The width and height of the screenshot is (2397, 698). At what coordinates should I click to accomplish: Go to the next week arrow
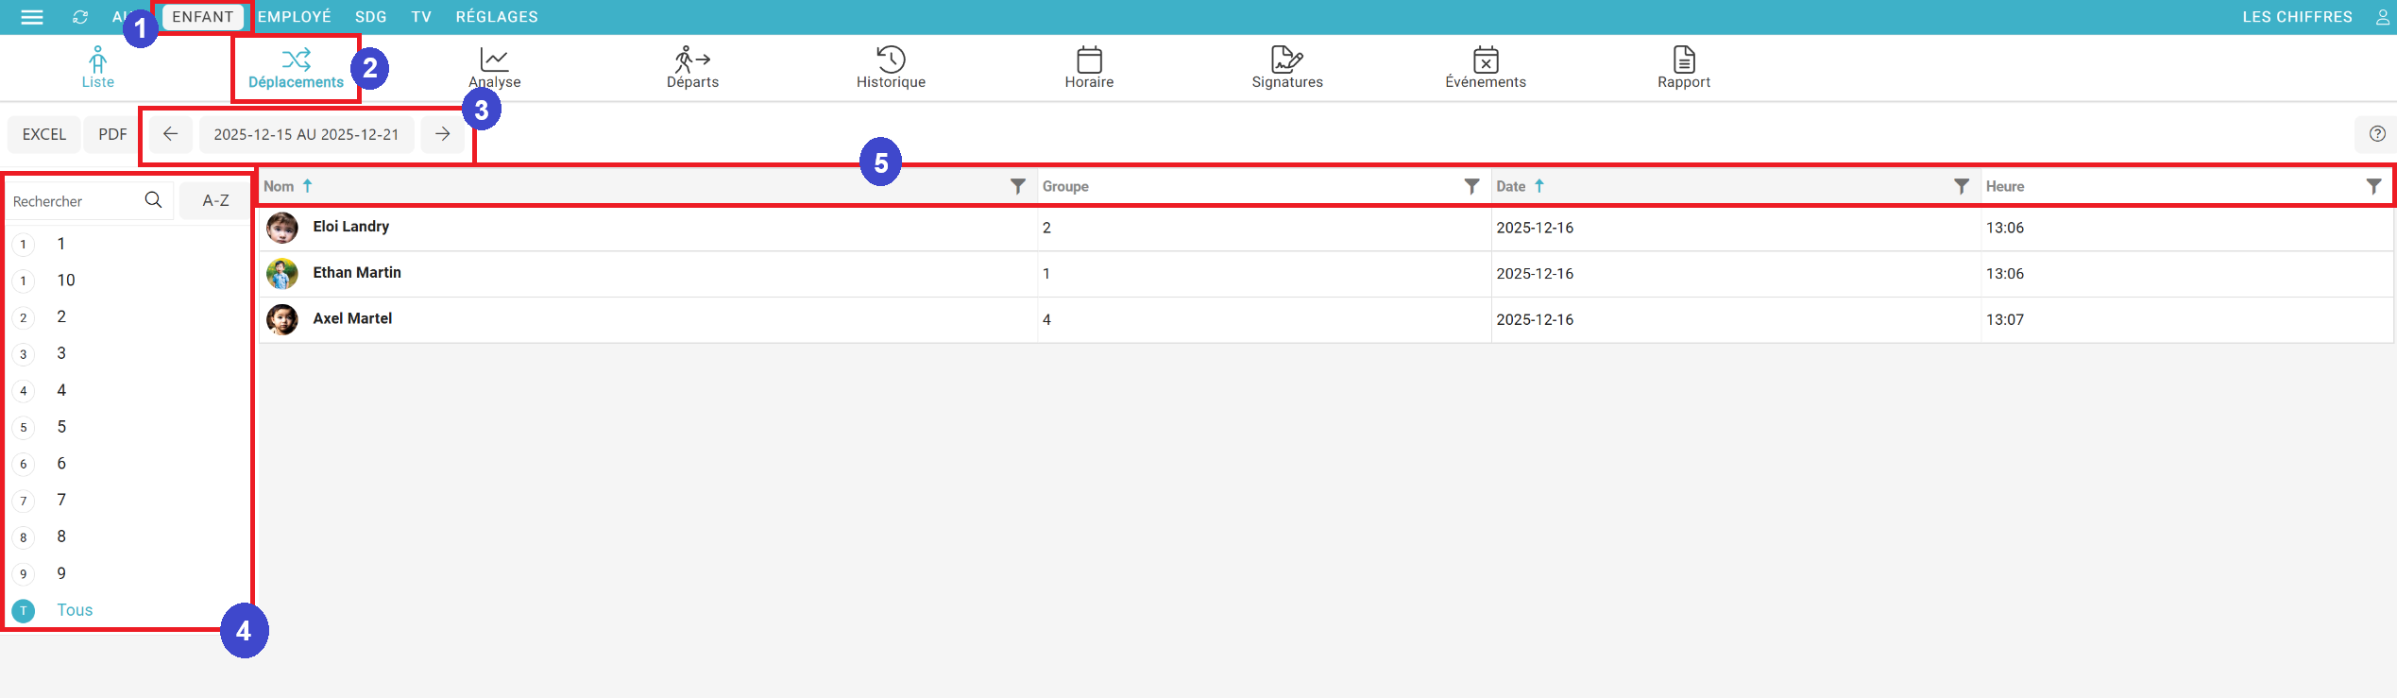point(442,134)
